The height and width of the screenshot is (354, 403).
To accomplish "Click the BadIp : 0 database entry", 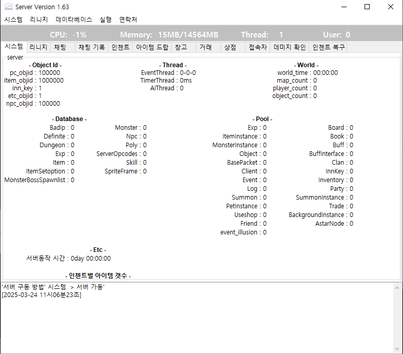I will pyautogui.click(x=62, y=128).
